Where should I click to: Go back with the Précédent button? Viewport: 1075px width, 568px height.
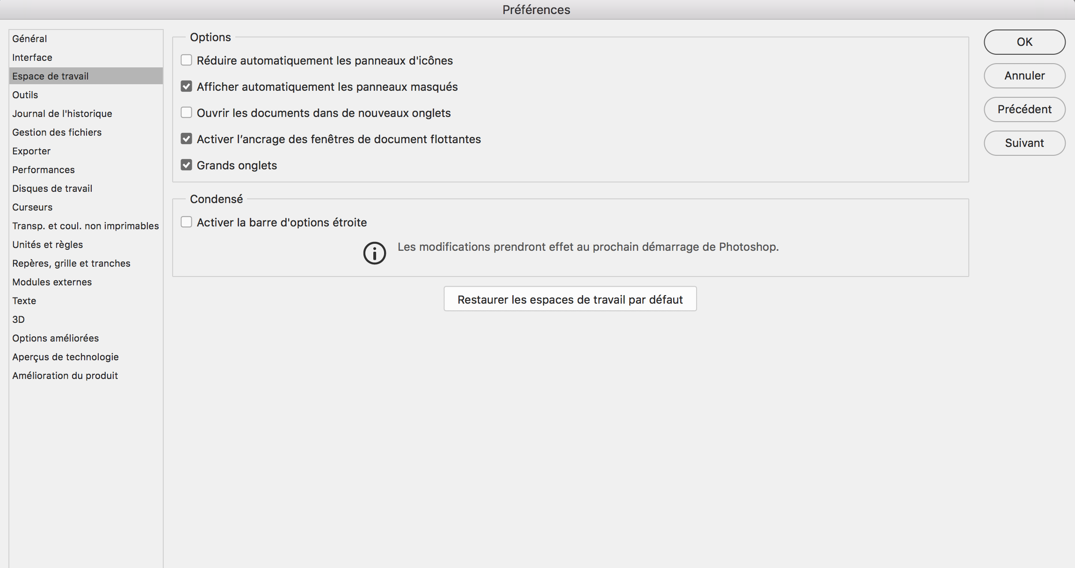pos(1024,109)
